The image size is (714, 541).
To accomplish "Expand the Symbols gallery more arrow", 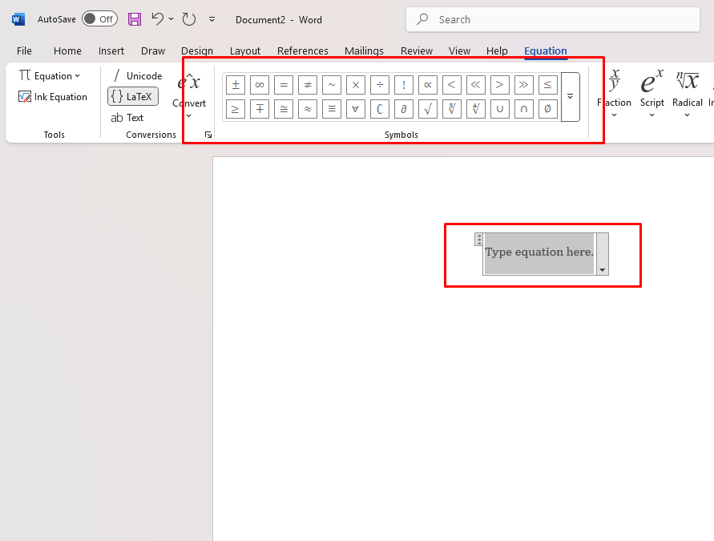I will pos(570,97).
